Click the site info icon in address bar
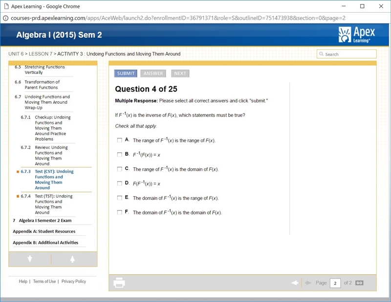391x302 pixels. point(5,18)
